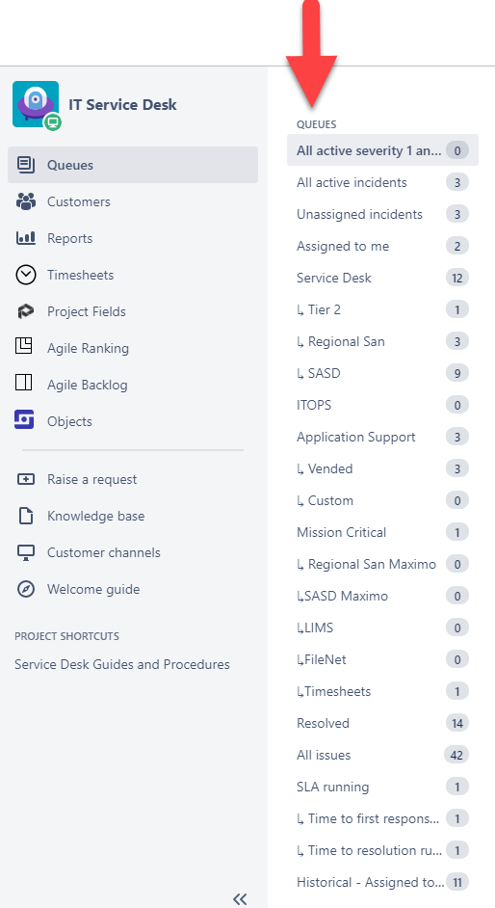Click the Resolved queue count badge 14
This screenshot has height=908, width=495.
[x=456, y=723]
